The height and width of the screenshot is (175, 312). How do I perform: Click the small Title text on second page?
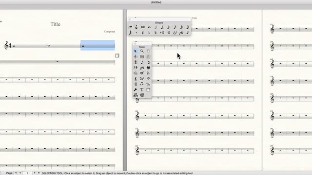tap(195, 18)
